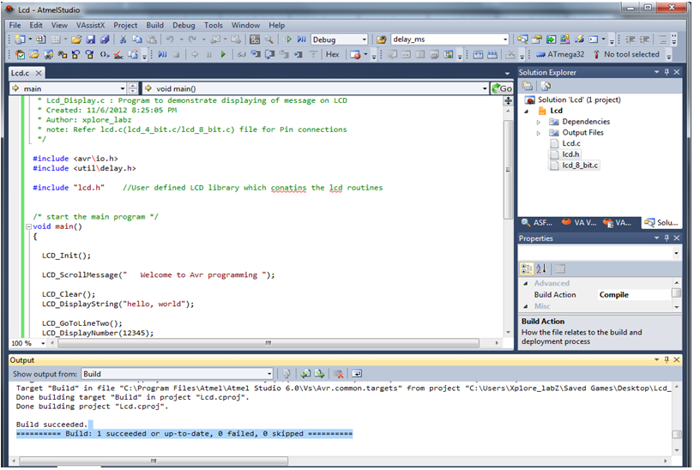Expand the Output Files node
The height and width of the screenshot is (470, 700).
(x=539, y=133)
